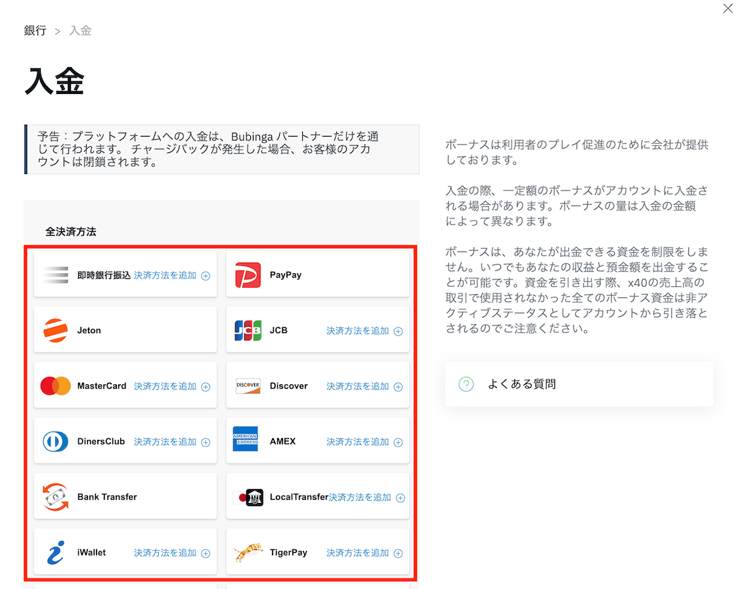Click the plus icon in iWallet row

pos(206,554)
